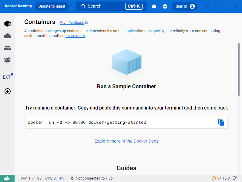Open Explore more in the Docker Docs
Screen dimensions: 242x182
click(x=126, y=141)
